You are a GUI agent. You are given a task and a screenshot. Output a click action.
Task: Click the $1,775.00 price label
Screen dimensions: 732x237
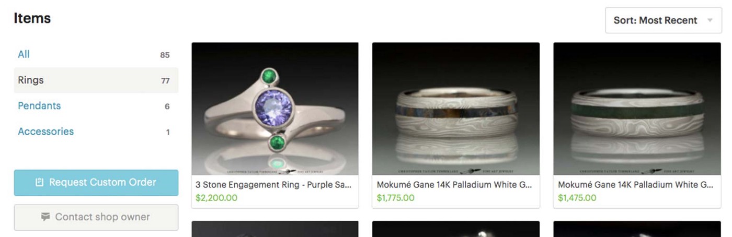click(x=396, y=198)
